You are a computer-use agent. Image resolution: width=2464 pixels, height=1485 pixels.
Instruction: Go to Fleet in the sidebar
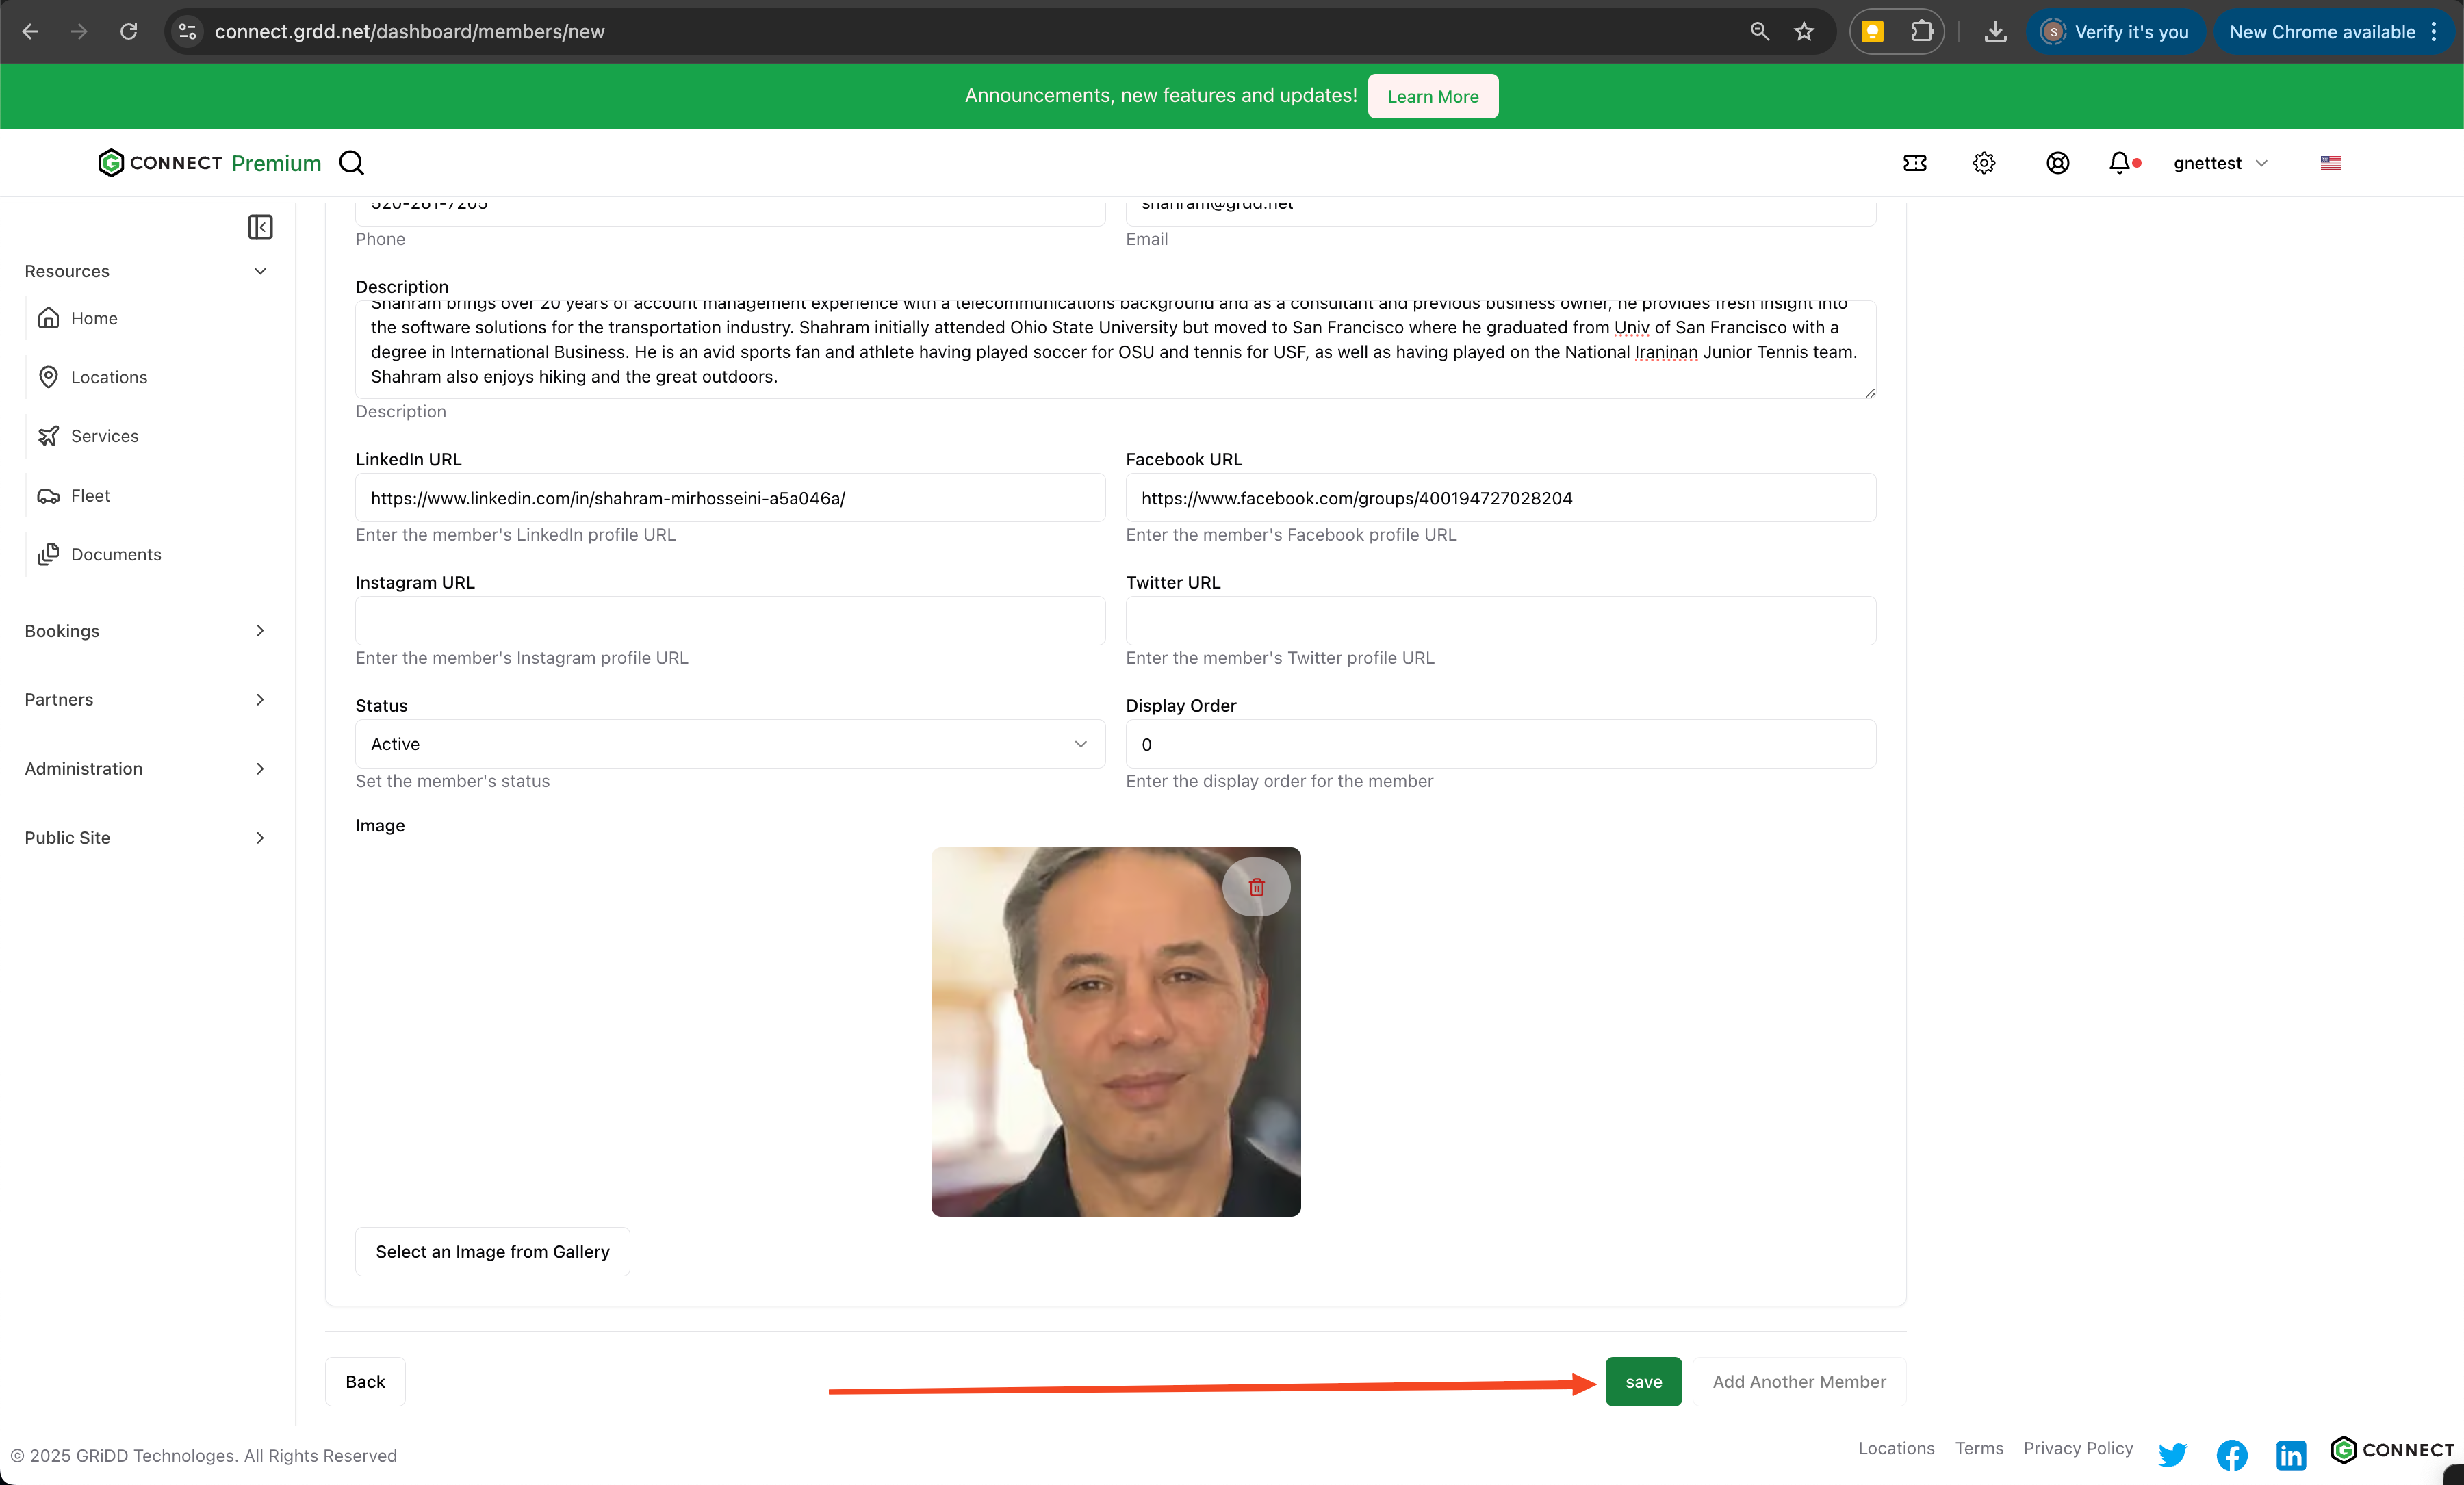tap(90, 496)
